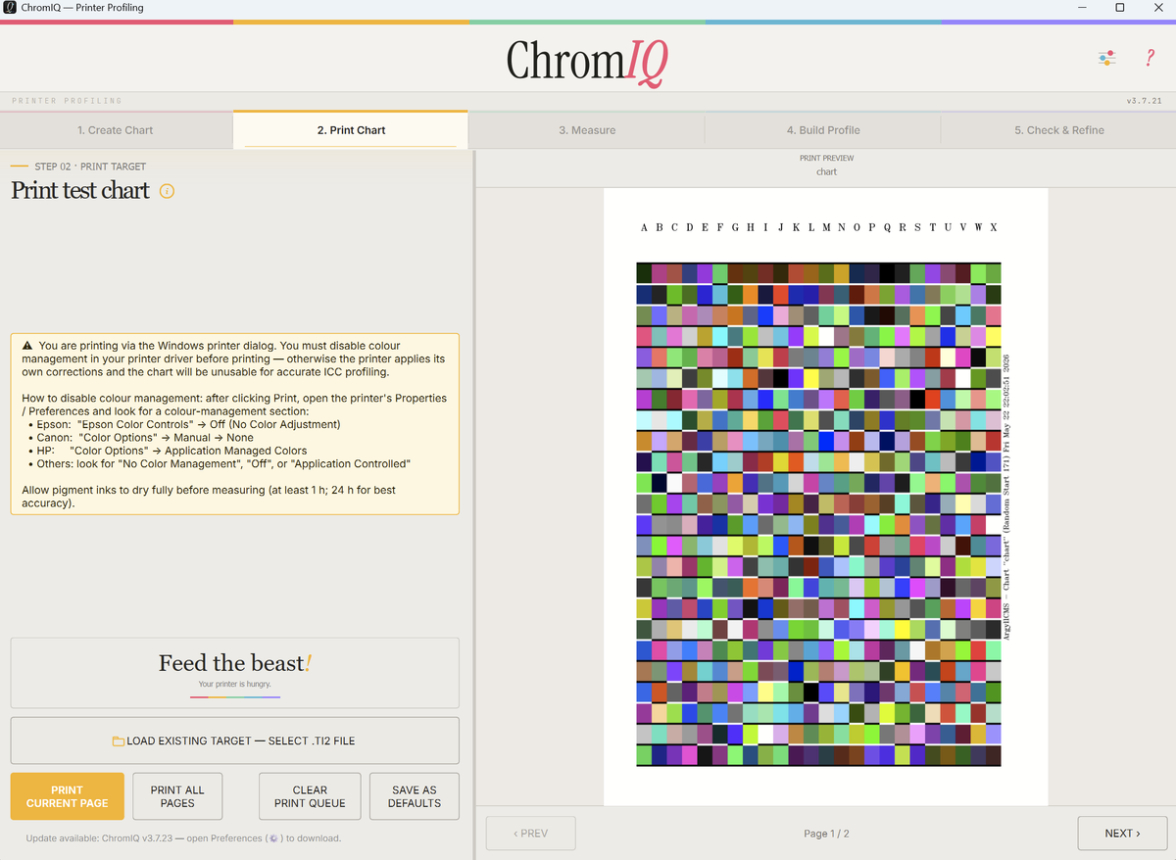Switch to the 3. Measure tab
The width and height of the screenshot is (1176, 860).
pos(587,130)
